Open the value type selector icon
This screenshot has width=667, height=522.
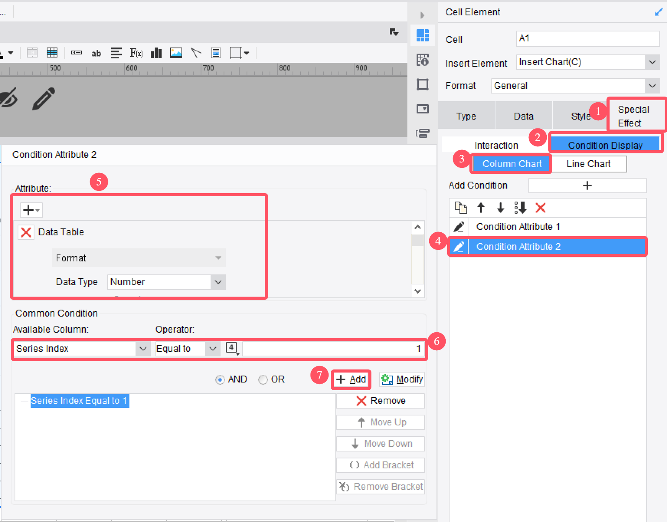coord(232,348)
